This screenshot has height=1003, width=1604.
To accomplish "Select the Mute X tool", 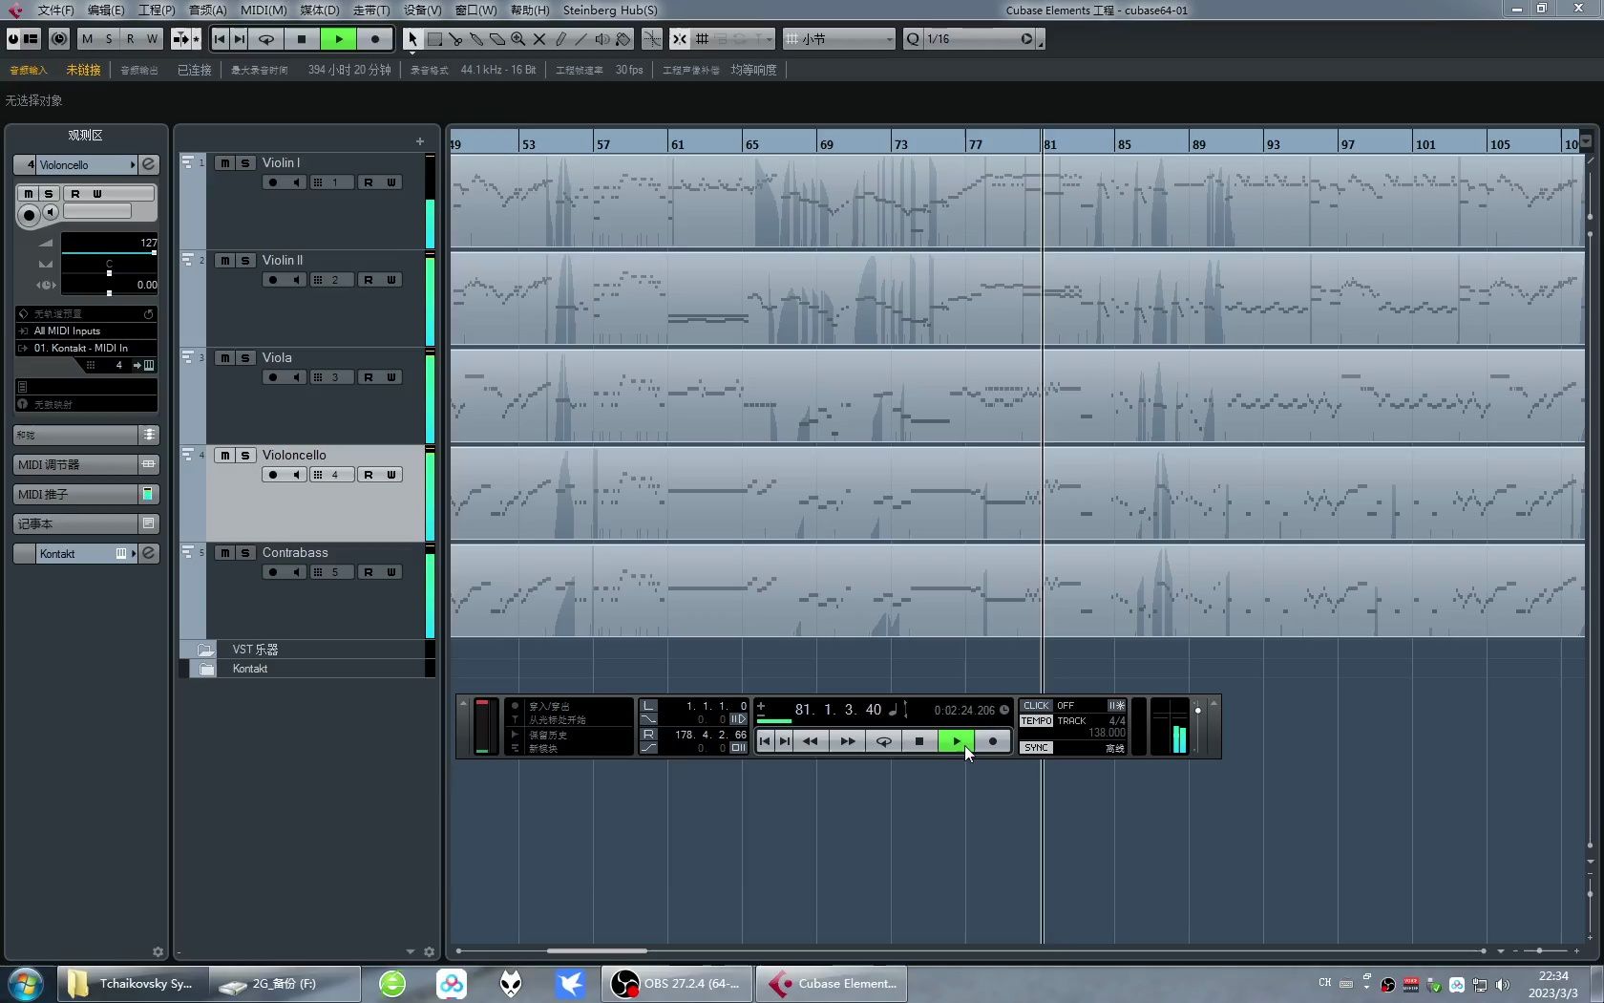I will [x=539, y=39].
